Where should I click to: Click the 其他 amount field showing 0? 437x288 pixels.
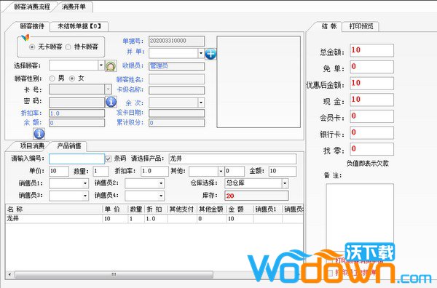coord(235,171)
